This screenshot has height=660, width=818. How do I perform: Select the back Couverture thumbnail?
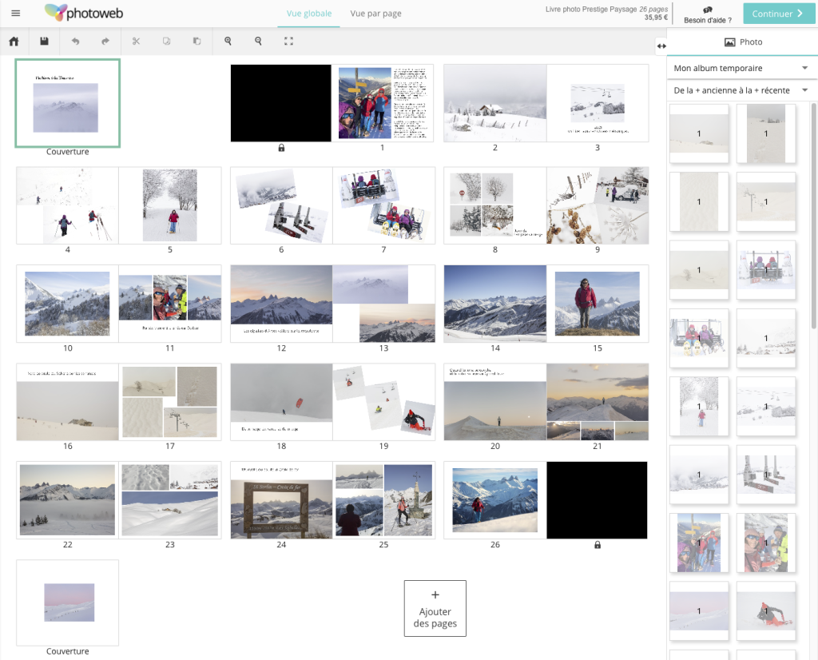pyautogui.click(x=67, y=602)
